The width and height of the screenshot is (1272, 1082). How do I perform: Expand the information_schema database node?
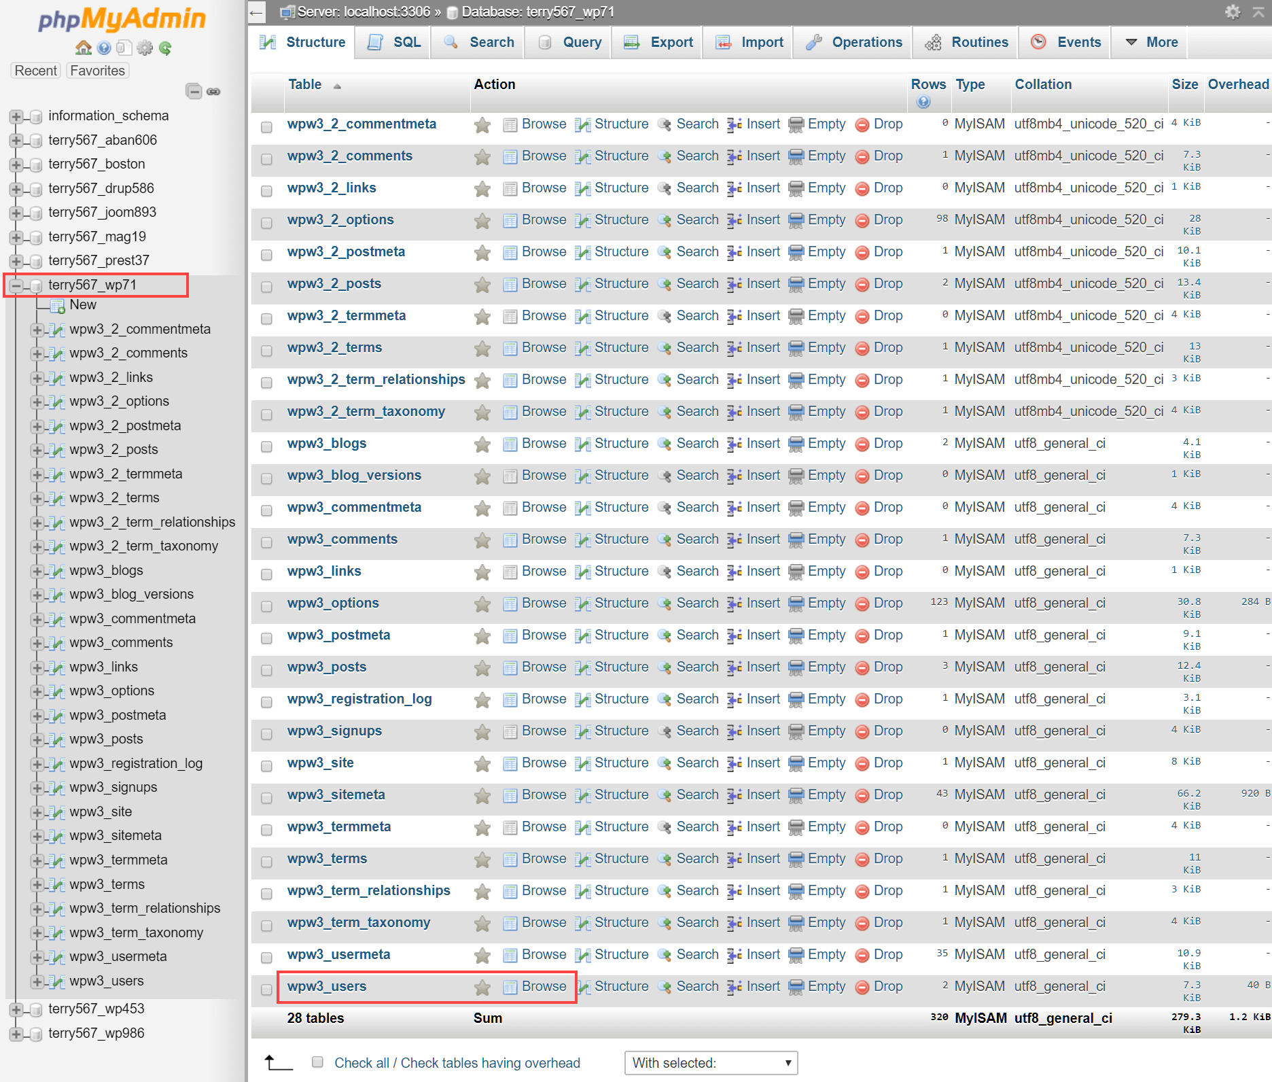pyautogui.click(x=16, y=117)
